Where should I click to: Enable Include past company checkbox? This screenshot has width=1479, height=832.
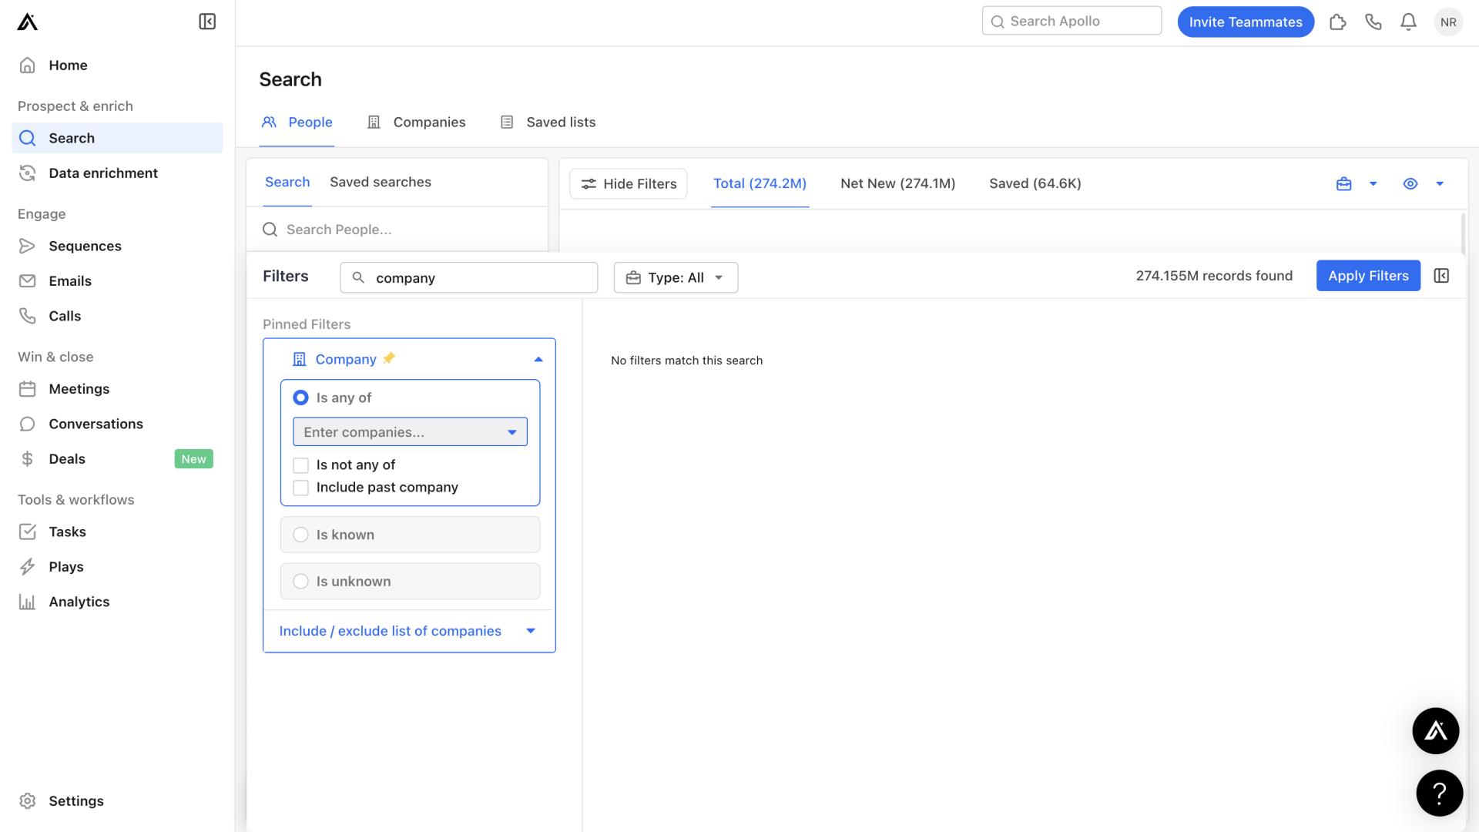coord(300,487)
